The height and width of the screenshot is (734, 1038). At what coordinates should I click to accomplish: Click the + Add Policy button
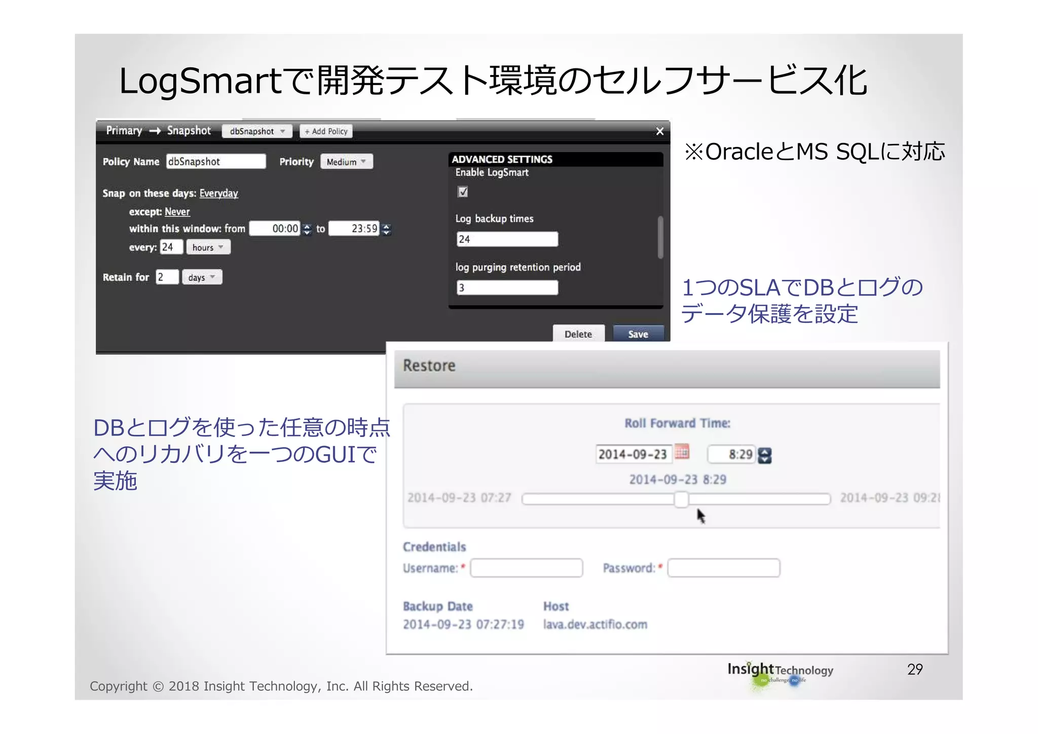click(326, 131)
